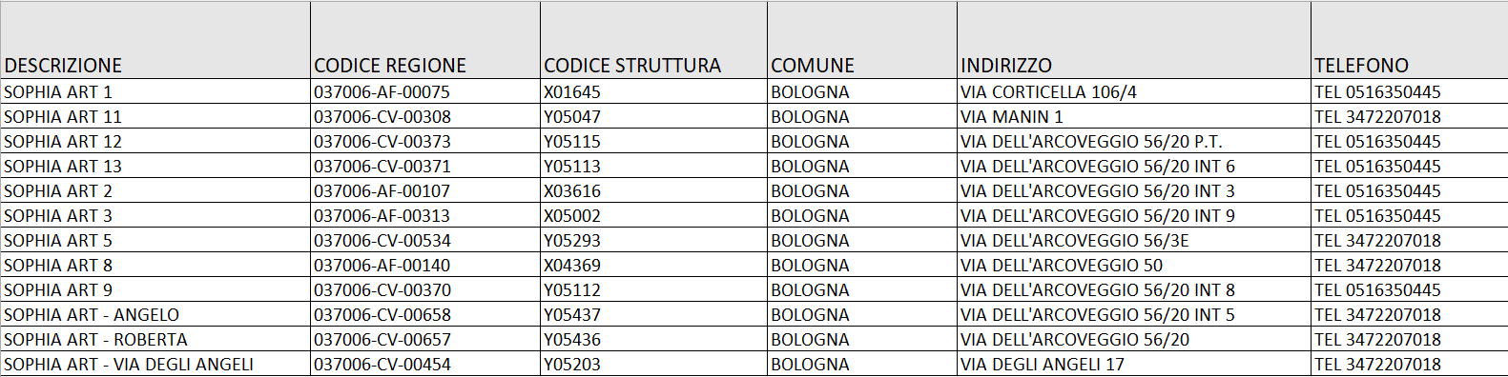Select the DESCRIZIONE header cell
The width and height of the screenshot is (1508, 377).
coord(155,40)
